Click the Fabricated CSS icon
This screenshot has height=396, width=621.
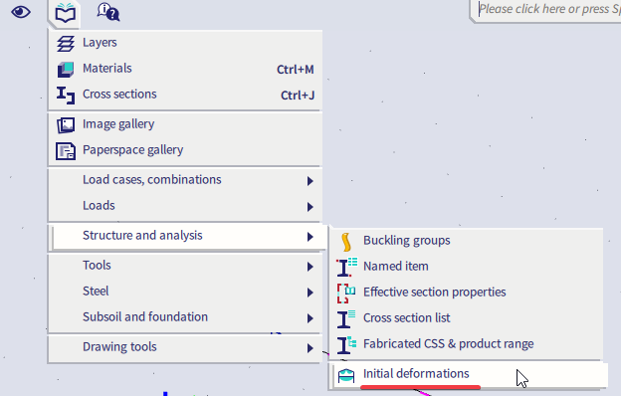pyautogui.click(x=346, y=345)
